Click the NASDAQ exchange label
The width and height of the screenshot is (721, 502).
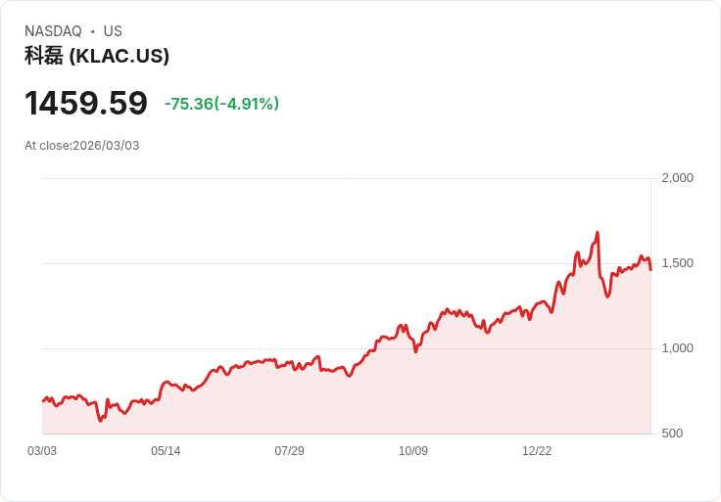[x=53, y=31]
